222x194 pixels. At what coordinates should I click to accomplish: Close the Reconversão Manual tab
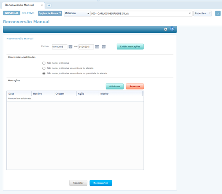[42, 5]
